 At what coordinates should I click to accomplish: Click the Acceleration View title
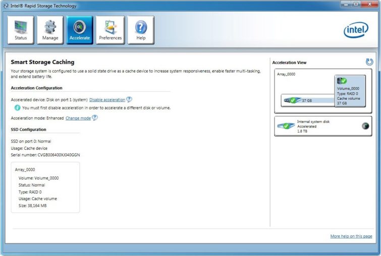(289, 62)
